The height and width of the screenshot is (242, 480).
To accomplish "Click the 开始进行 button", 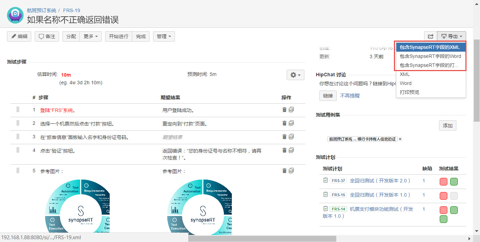I will 119,36.
